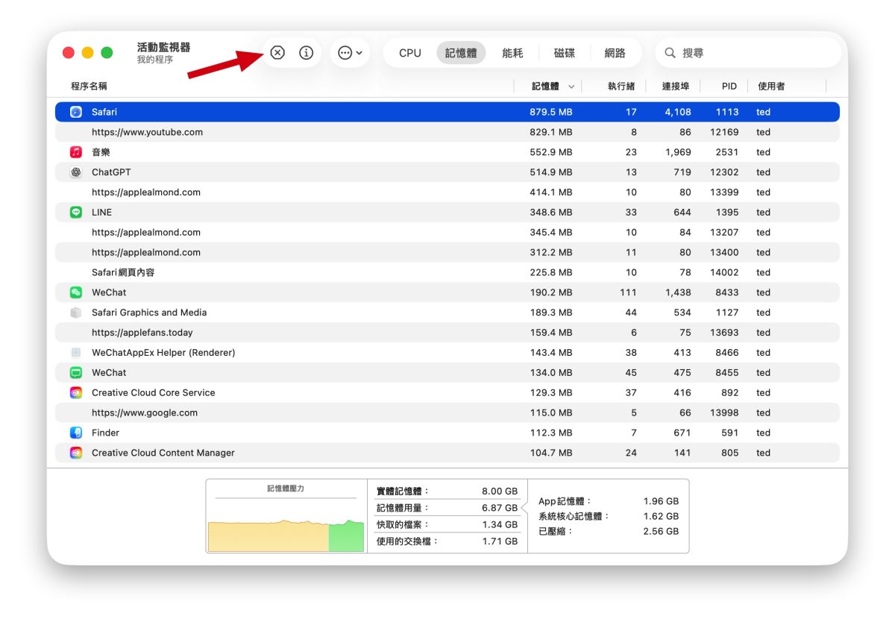
Task: Click the 活動監視器 window title
Action: (x=163, y=47)
